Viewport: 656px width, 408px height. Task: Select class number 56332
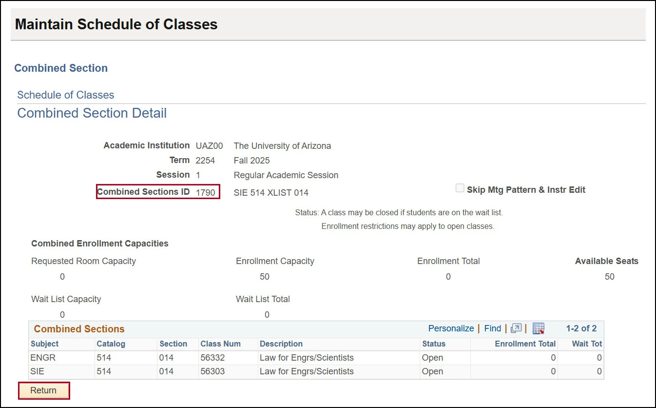tap(212, 358)
